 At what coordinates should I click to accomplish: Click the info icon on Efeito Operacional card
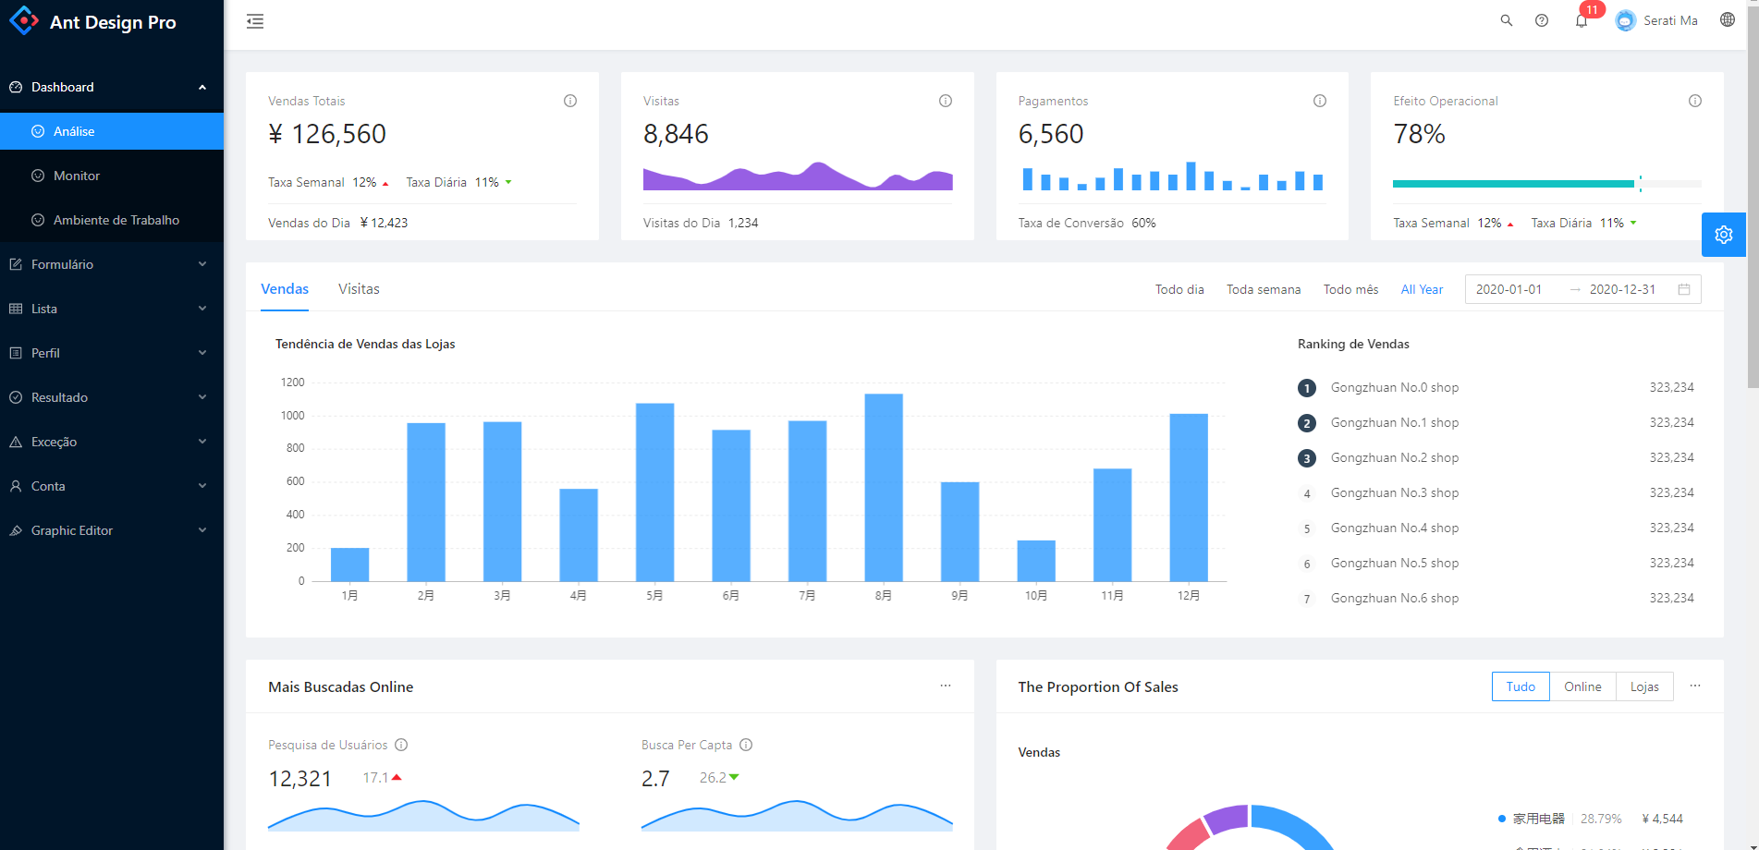[x=1695, y=101]
